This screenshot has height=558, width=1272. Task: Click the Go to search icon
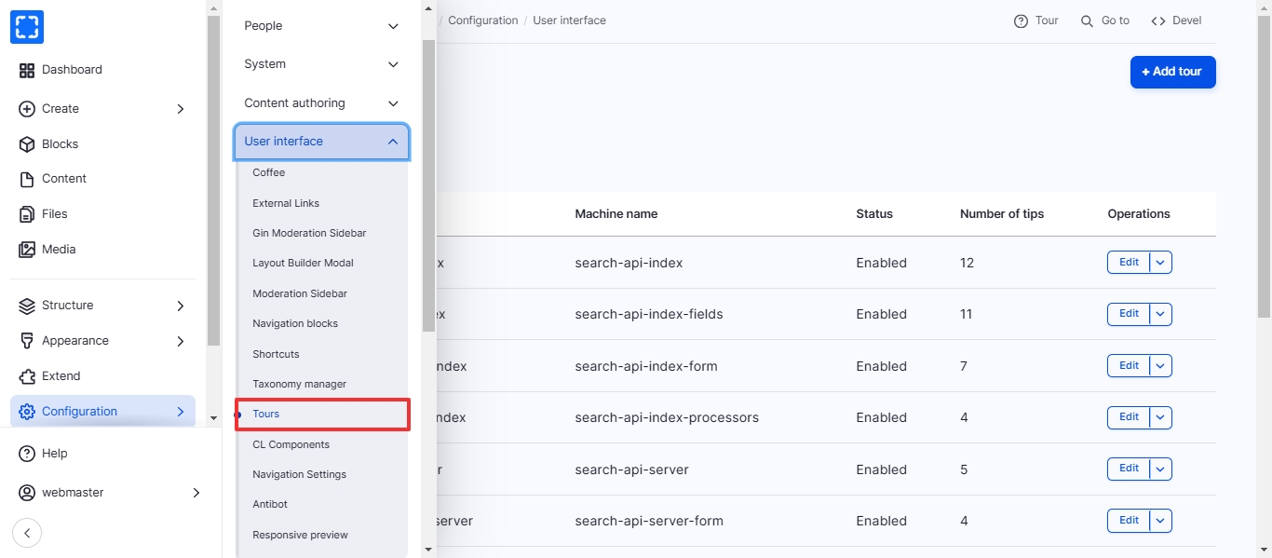1087,20
